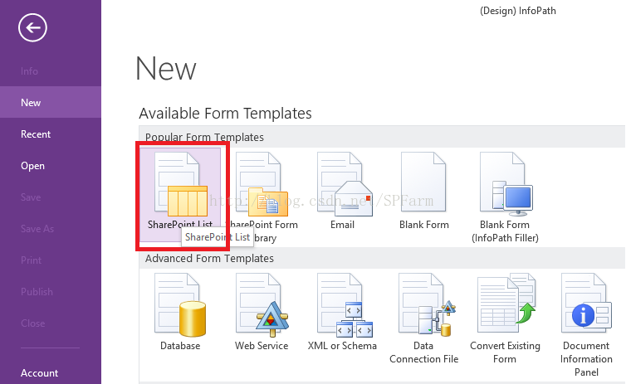The width and height of the screenshot is (626, 384).
Task: Click Open in the sidebar
Action: click(x=32, y=166)
